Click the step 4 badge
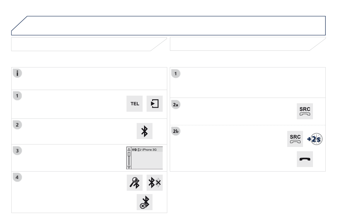Screen dimensions: 337x224 pyautogui.click(x=17, y=177)
